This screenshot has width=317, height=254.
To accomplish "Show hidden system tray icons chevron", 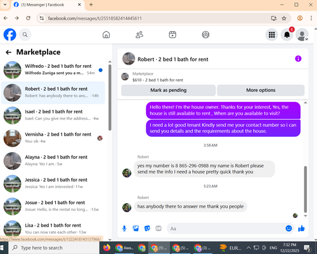I will pyautogui.click(x=249, y=248).
